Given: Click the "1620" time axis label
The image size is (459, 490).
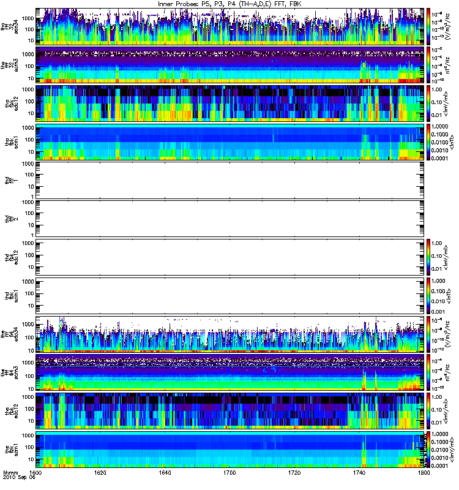Looking at the screenshot, I should click(100, 472).
